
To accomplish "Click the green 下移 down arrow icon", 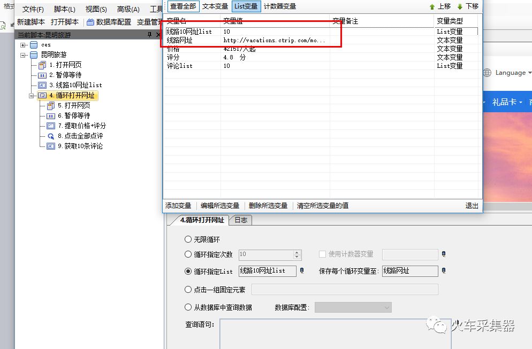I will tap(460, 7).
